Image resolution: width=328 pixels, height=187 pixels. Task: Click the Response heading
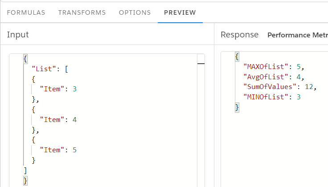click(x=239, y=35)
